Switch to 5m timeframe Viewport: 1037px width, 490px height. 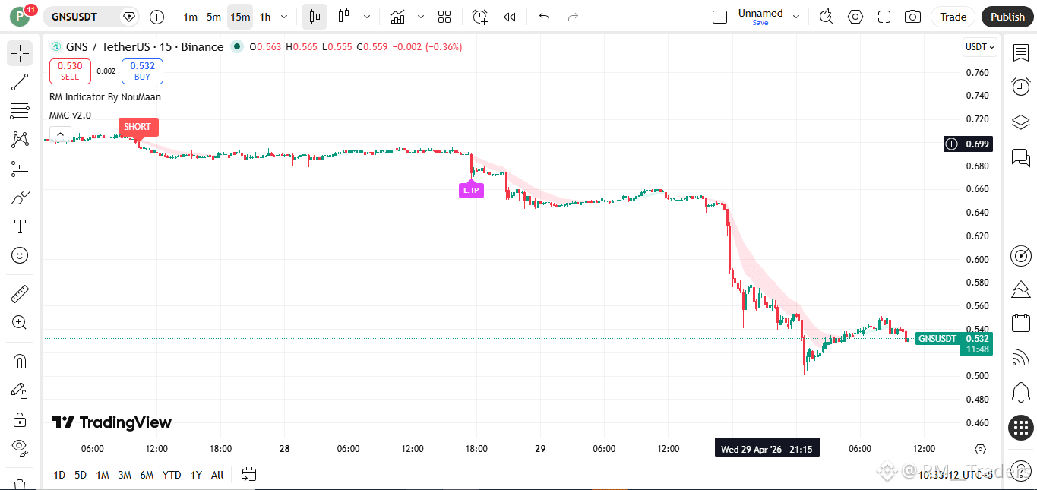214,17
